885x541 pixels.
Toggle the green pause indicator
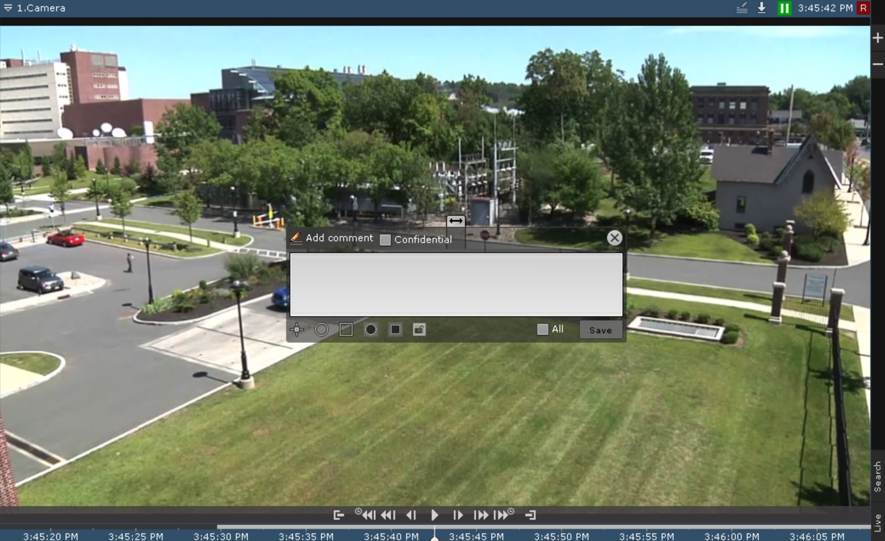tap(784, 8)
